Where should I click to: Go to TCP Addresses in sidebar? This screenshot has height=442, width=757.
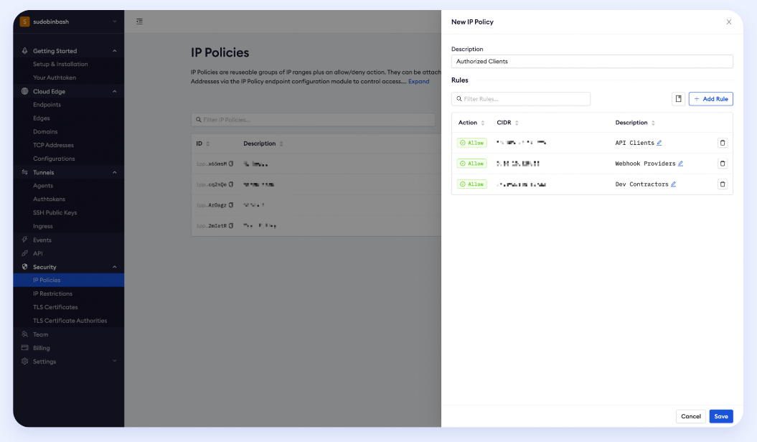(x=53, y=145)
